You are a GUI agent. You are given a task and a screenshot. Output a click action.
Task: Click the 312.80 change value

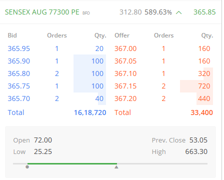[130, 12]
